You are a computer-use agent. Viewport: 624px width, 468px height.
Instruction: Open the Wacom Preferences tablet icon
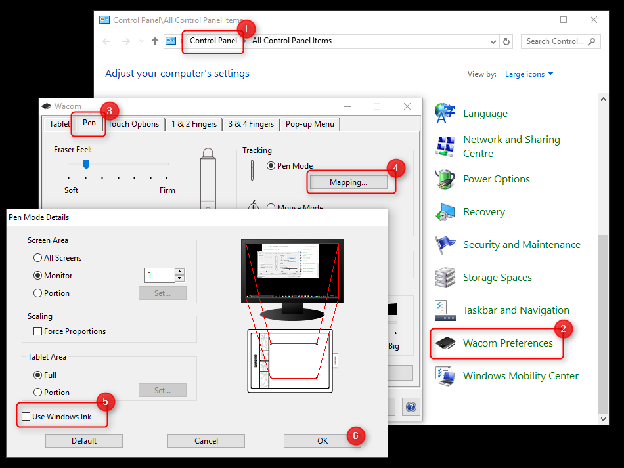coord(445,343)
